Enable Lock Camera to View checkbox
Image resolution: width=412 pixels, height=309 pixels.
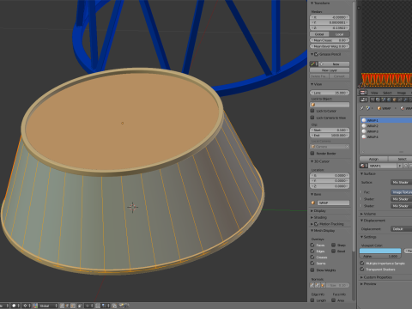(312, 118)
